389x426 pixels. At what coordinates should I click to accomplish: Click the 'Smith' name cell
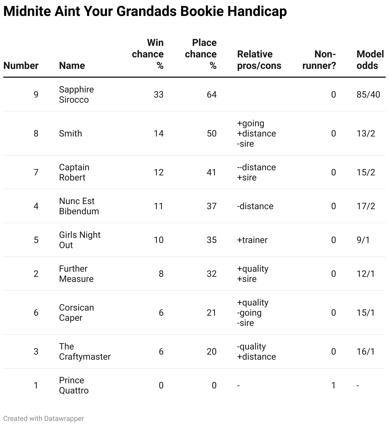click(x=70, y=133)
